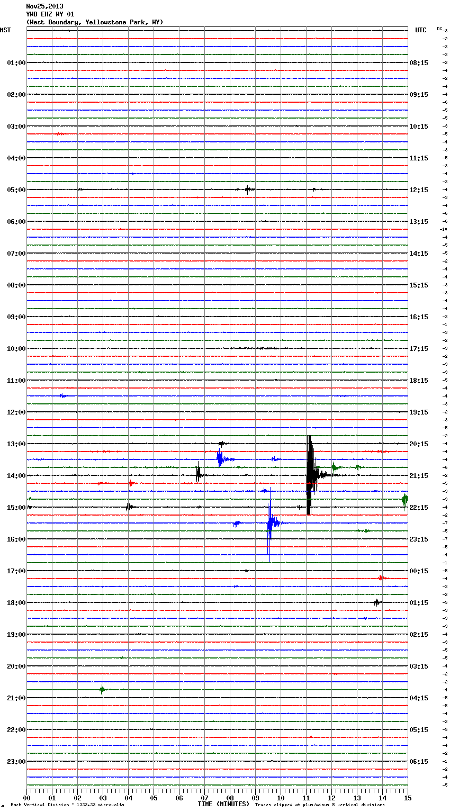This screenshot has height=812, width=450.
Task: Click minute tick label 11 on the bottom axis
Action: 306,798
